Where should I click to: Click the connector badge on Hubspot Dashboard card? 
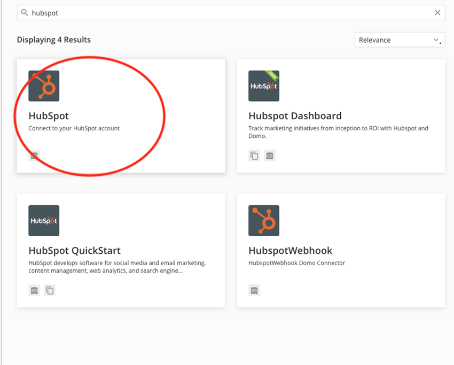pyautogui.click(x=270, y=156)
